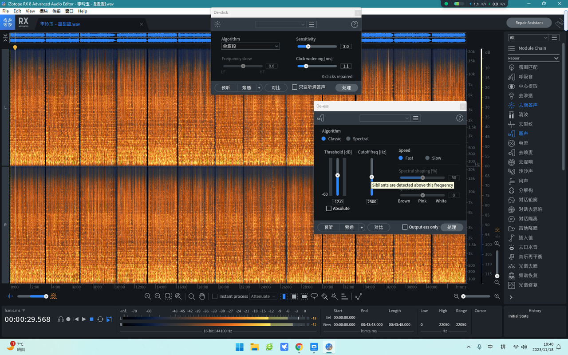Open the All module filter dropdown

528,38
